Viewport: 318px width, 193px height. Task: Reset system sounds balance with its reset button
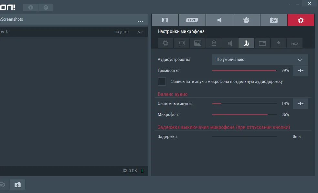pos(300,103)
